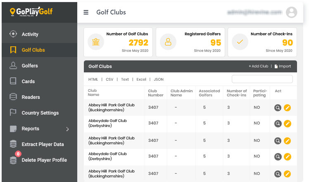Click the blurred admin email in header
Screen dimensions: 309x182
[254, 12]
